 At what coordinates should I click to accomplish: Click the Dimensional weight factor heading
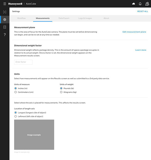[28, 45]
